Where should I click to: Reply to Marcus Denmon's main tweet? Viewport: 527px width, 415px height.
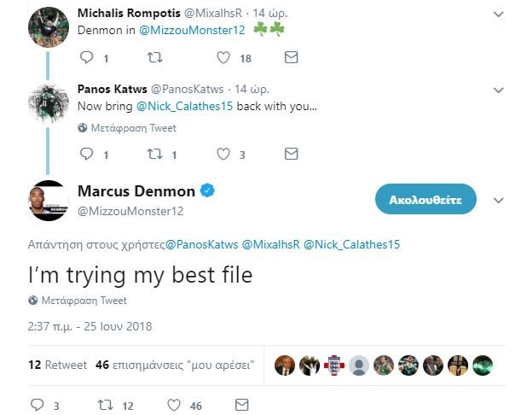(37, 405)
